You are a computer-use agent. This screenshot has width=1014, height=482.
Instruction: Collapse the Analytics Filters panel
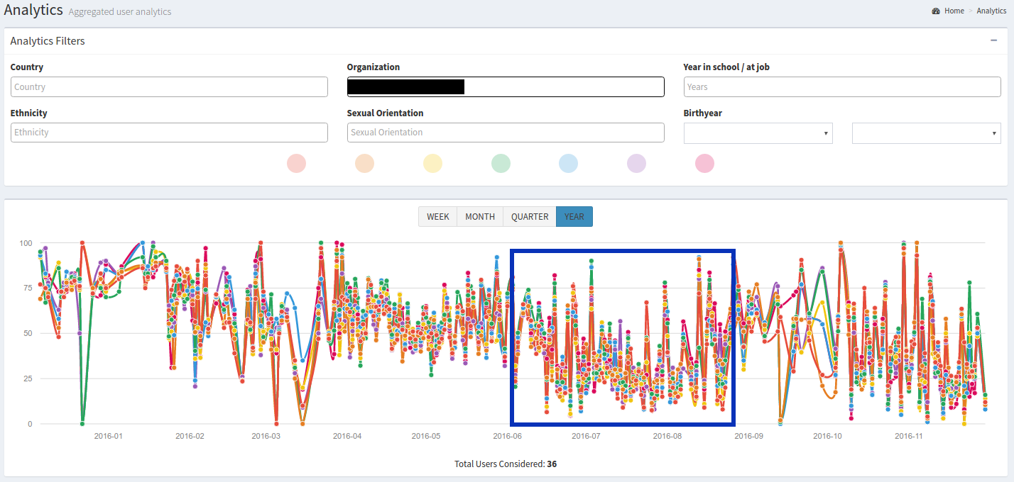(994, 40)
